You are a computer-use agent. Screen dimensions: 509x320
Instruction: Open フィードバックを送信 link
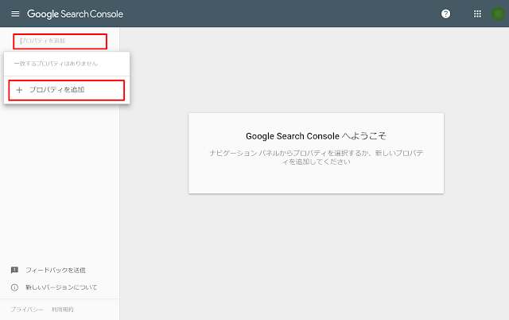point(56,270)
